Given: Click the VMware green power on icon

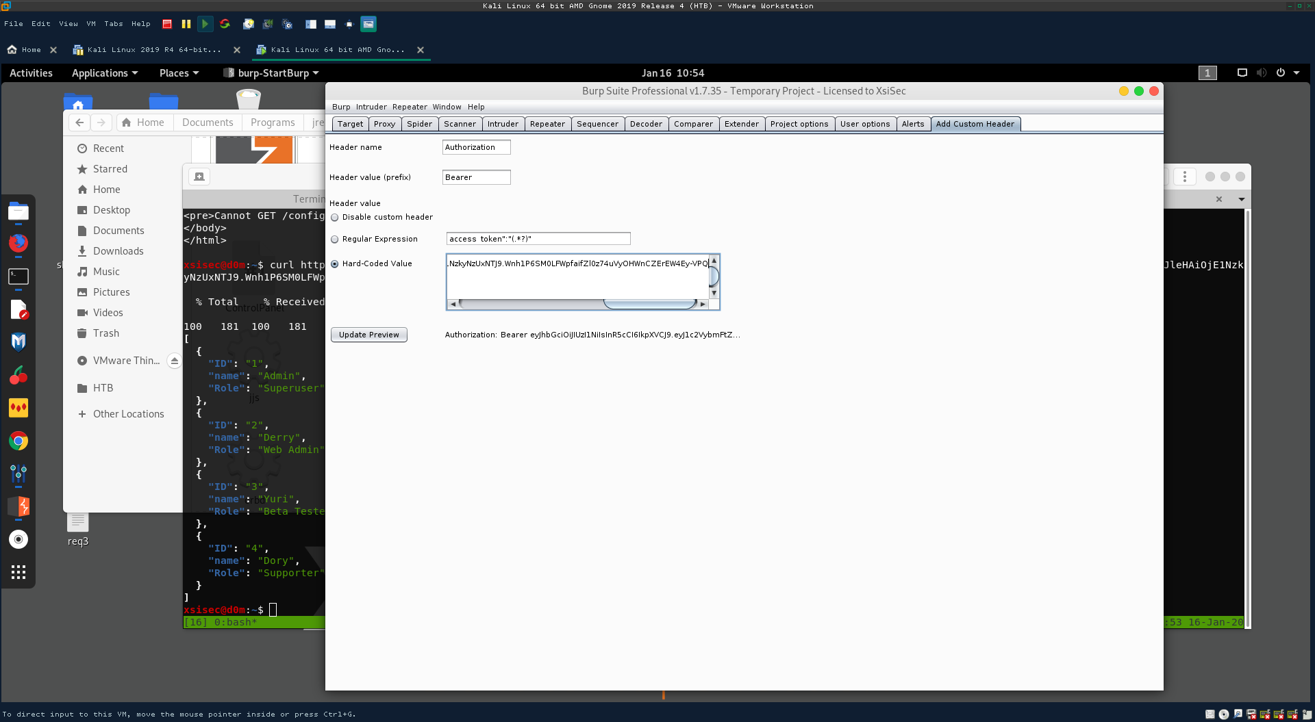Looking at the screenshot, I should [x=205, y=24].
